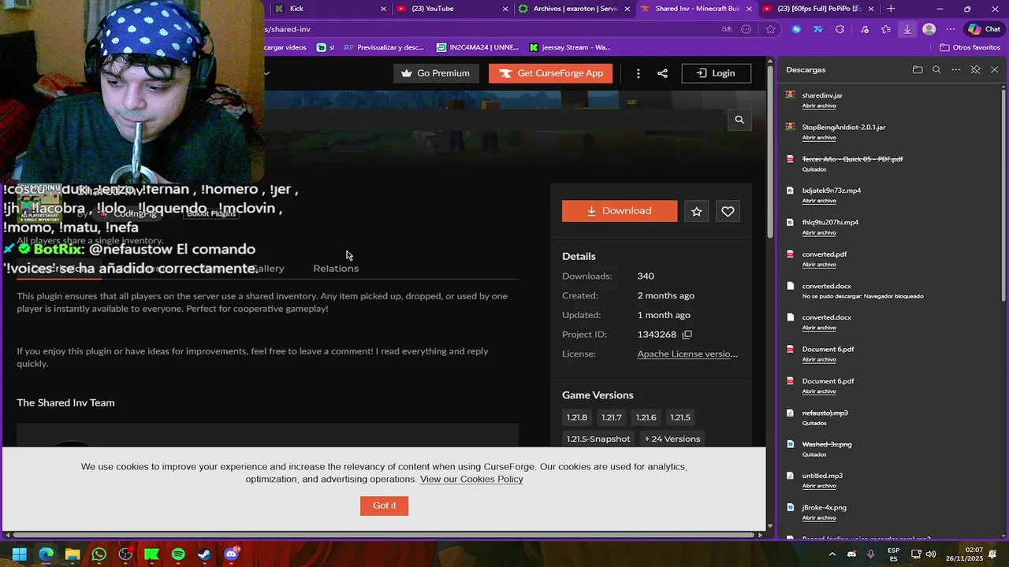
Task: Click the star rating icon beside Download
Action: point(697,211)
